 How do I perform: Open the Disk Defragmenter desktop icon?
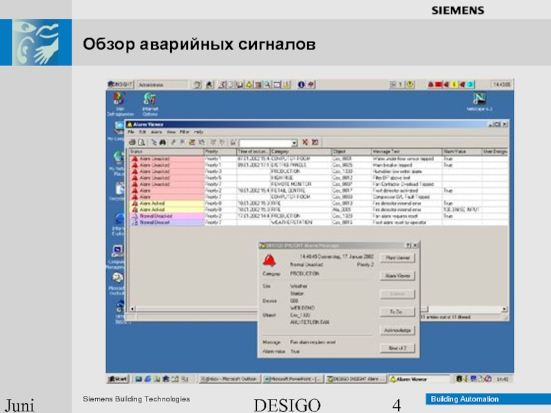(x=119, y=105)
